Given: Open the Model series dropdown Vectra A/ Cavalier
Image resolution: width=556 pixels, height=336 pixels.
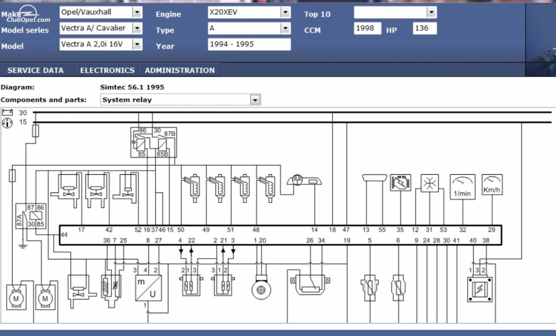Looking at the screenshot, I should pyautogui.click(x=101, y=28).
